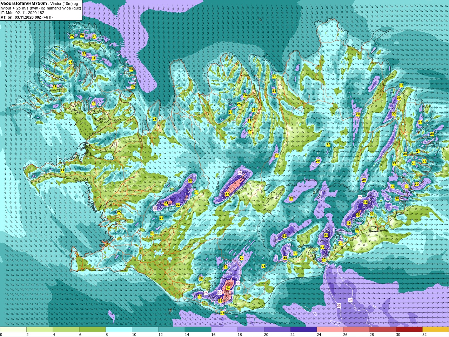The image size is (449, 337).
Task: Select the 18–20 m/s medium purple legend swatch
Action: 251,330
